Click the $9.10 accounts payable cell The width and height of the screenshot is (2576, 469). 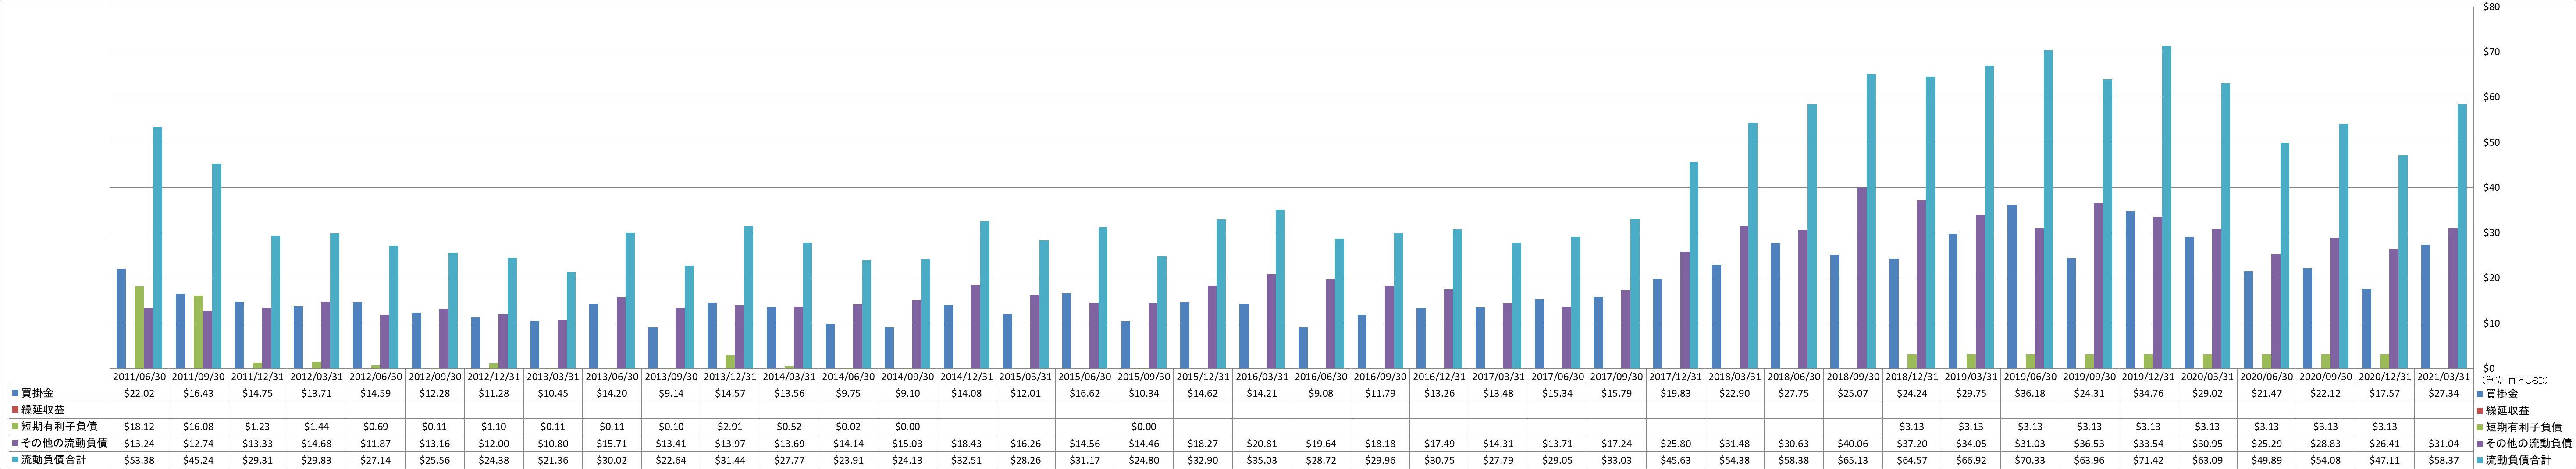click(908, 393)
